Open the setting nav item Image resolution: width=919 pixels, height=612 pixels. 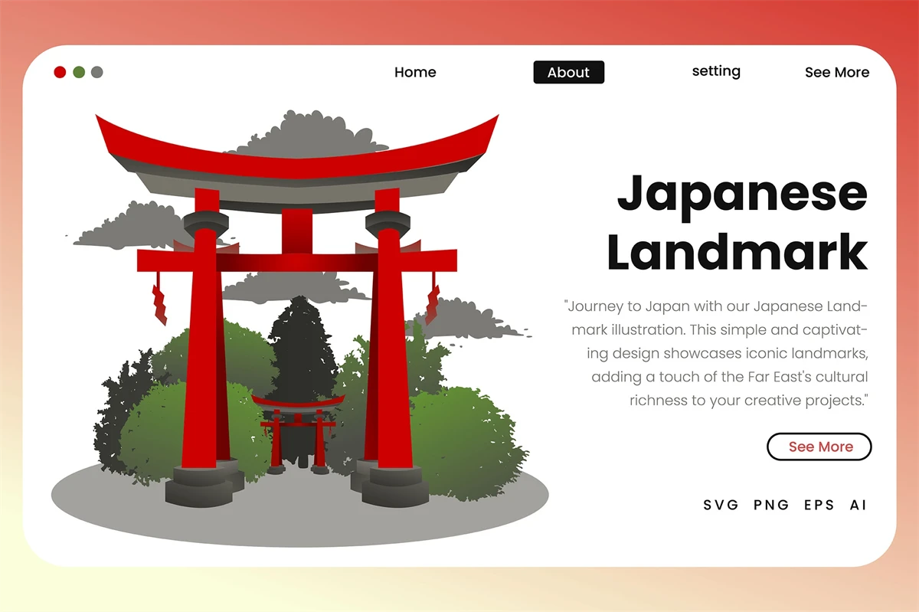point(716,71)
